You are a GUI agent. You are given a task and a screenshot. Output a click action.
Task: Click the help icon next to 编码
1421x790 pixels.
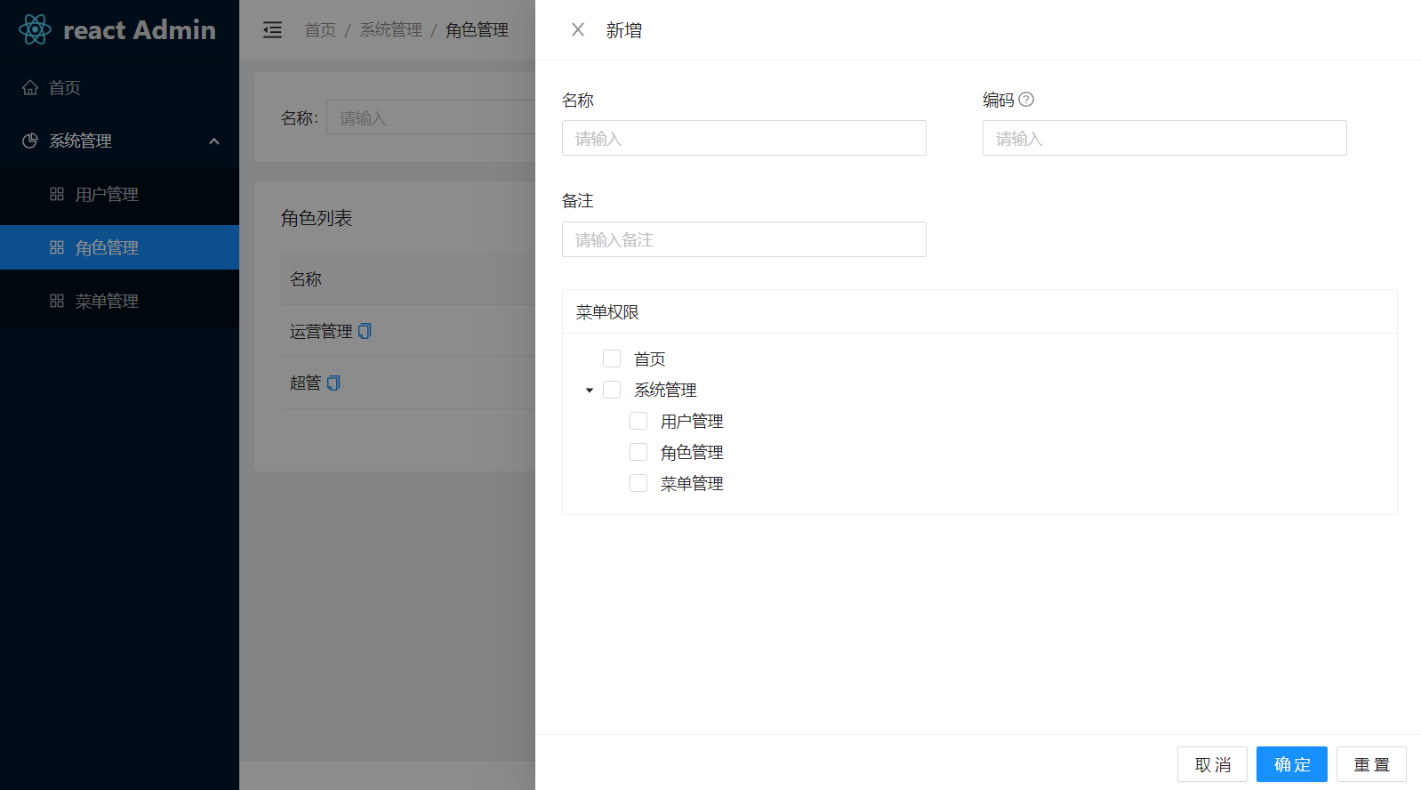coord(1026,100)
